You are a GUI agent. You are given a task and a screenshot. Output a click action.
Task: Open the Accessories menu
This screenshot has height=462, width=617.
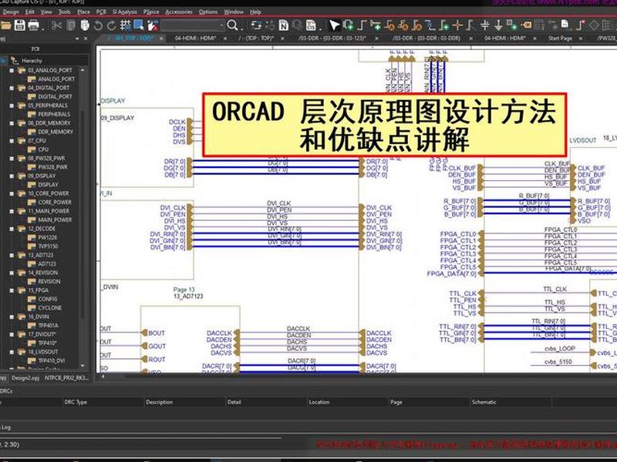(x=179, y=12)
